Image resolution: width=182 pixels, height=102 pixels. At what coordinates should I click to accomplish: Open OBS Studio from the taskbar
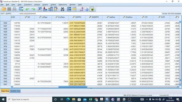[x=130, y=99]
